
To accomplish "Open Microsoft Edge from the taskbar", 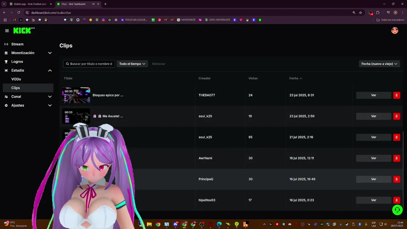I will click(219, 224).
